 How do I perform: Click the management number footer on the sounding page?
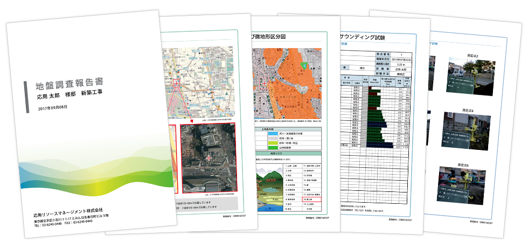(401, 219)
